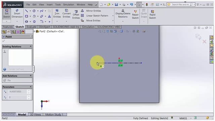The width and height of the screenshot is (215, 121).
Task: Open the Edit menu
Action: [34, 4]
